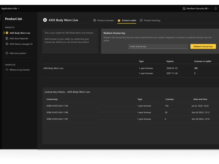Click Add new product
This screenshot has width=219, height=164.
pos(18,53)
